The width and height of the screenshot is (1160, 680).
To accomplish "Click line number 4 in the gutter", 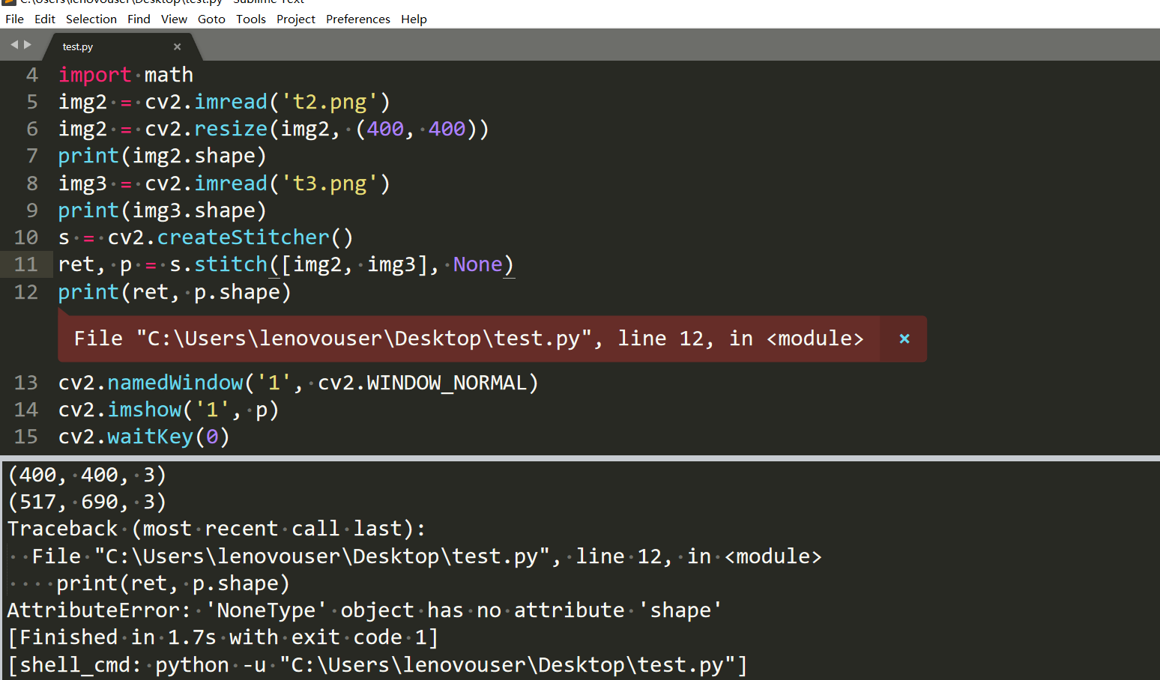I will (x=31, y=75).
